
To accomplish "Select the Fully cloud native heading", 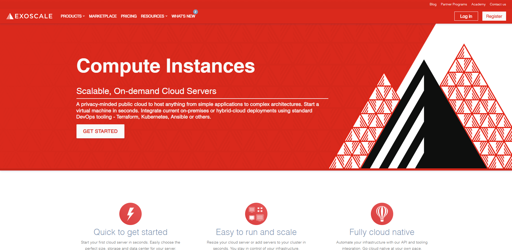I will pos(382,232).
